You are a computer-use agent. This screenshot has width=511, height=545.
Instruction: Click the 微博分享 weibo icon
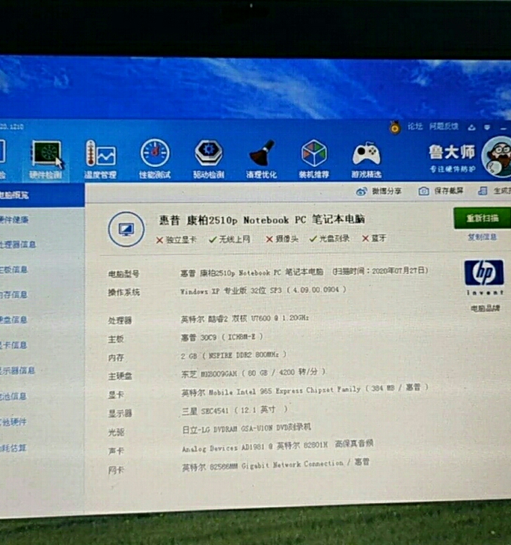(361, 192)
